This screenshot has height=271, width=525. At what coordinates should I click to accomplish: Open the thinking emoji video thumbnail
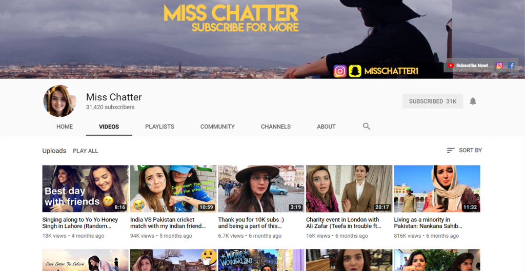(173, 260)
